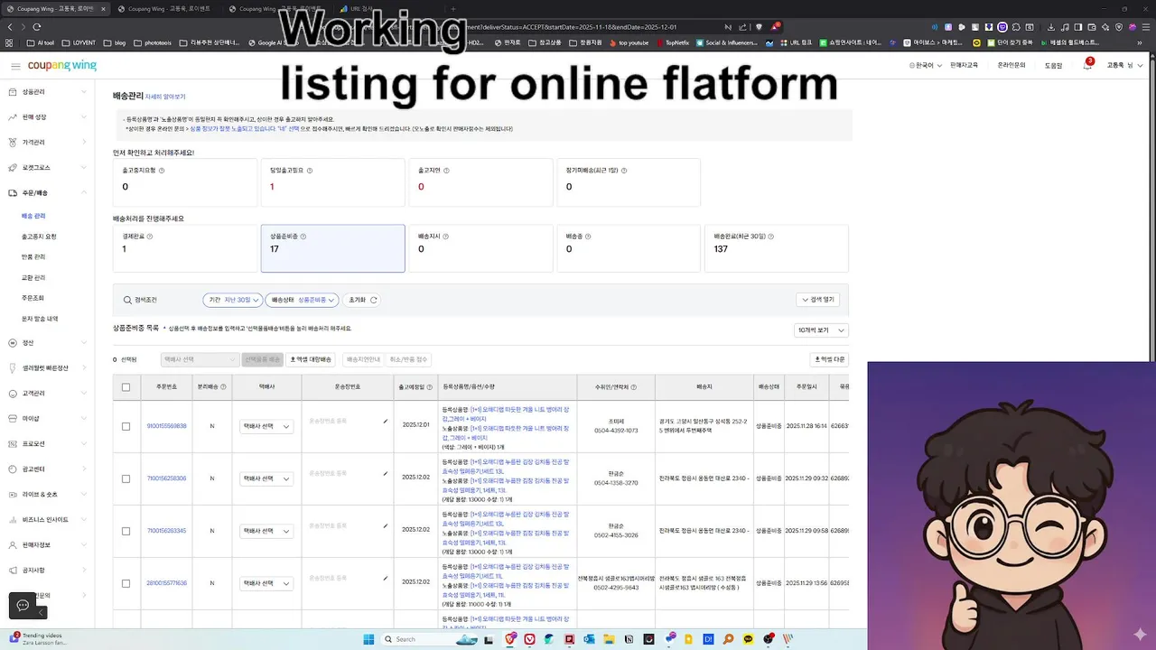Image resolution: width=1156 pixels, height=650 pixels.
Task: Click help icon next to 장기미배송(최근 1달)
Action: point(624,170)
